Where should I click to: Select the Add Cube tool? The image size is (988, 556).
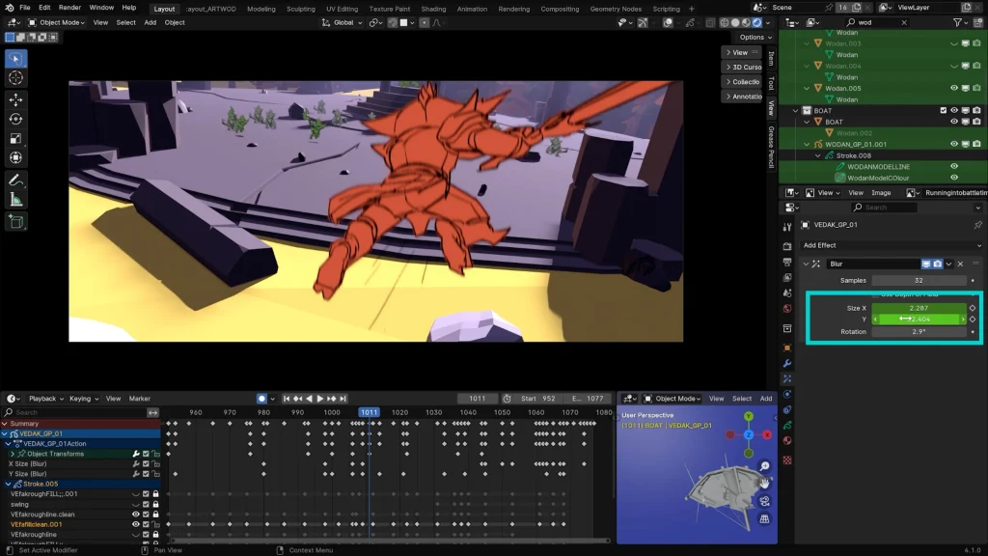pyautogui.click(x=15, y=222)
